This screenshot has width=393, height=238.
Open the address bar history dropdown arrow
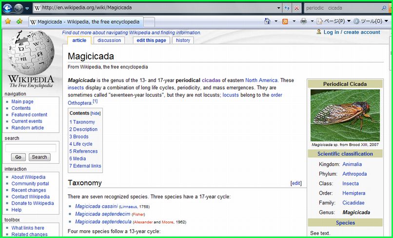[279, 8]
